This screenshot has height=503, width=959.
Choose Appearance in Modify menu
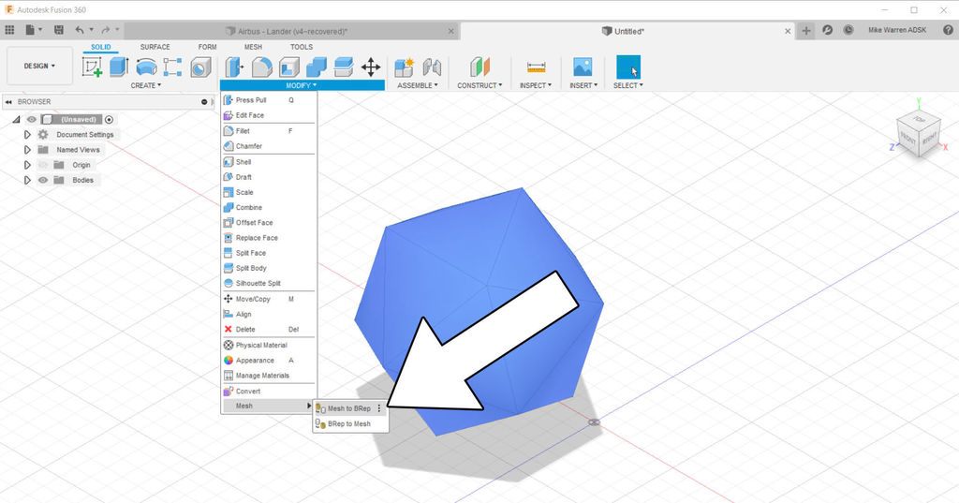coord(269,361)
